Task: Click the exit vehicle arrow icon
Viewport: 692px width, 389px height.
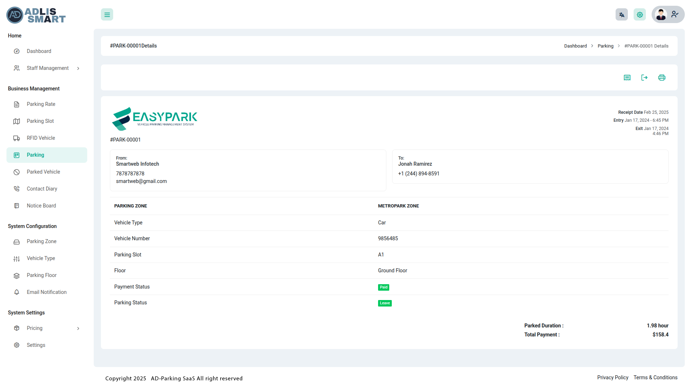Action: pos(644,78)
